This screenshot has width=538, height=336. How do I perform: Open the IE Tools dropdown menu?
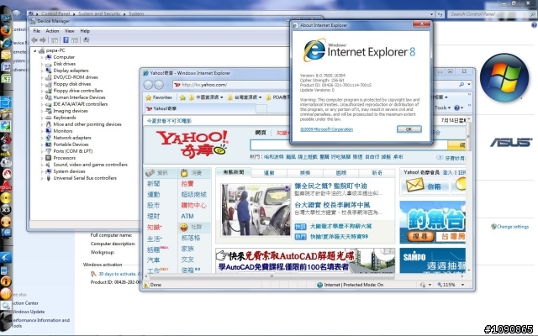tap(442, 108)
